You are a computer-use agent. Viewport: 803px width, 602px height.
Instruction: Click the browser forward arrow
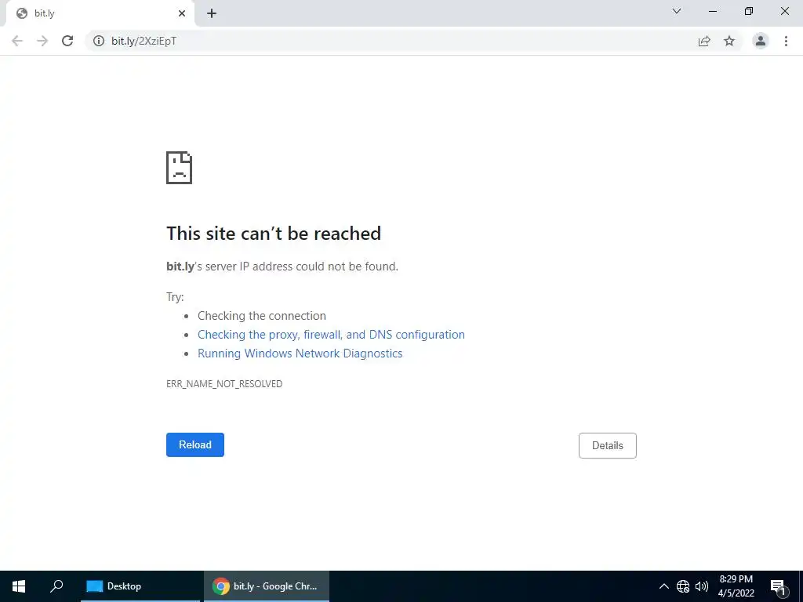(x=42, y=41)
